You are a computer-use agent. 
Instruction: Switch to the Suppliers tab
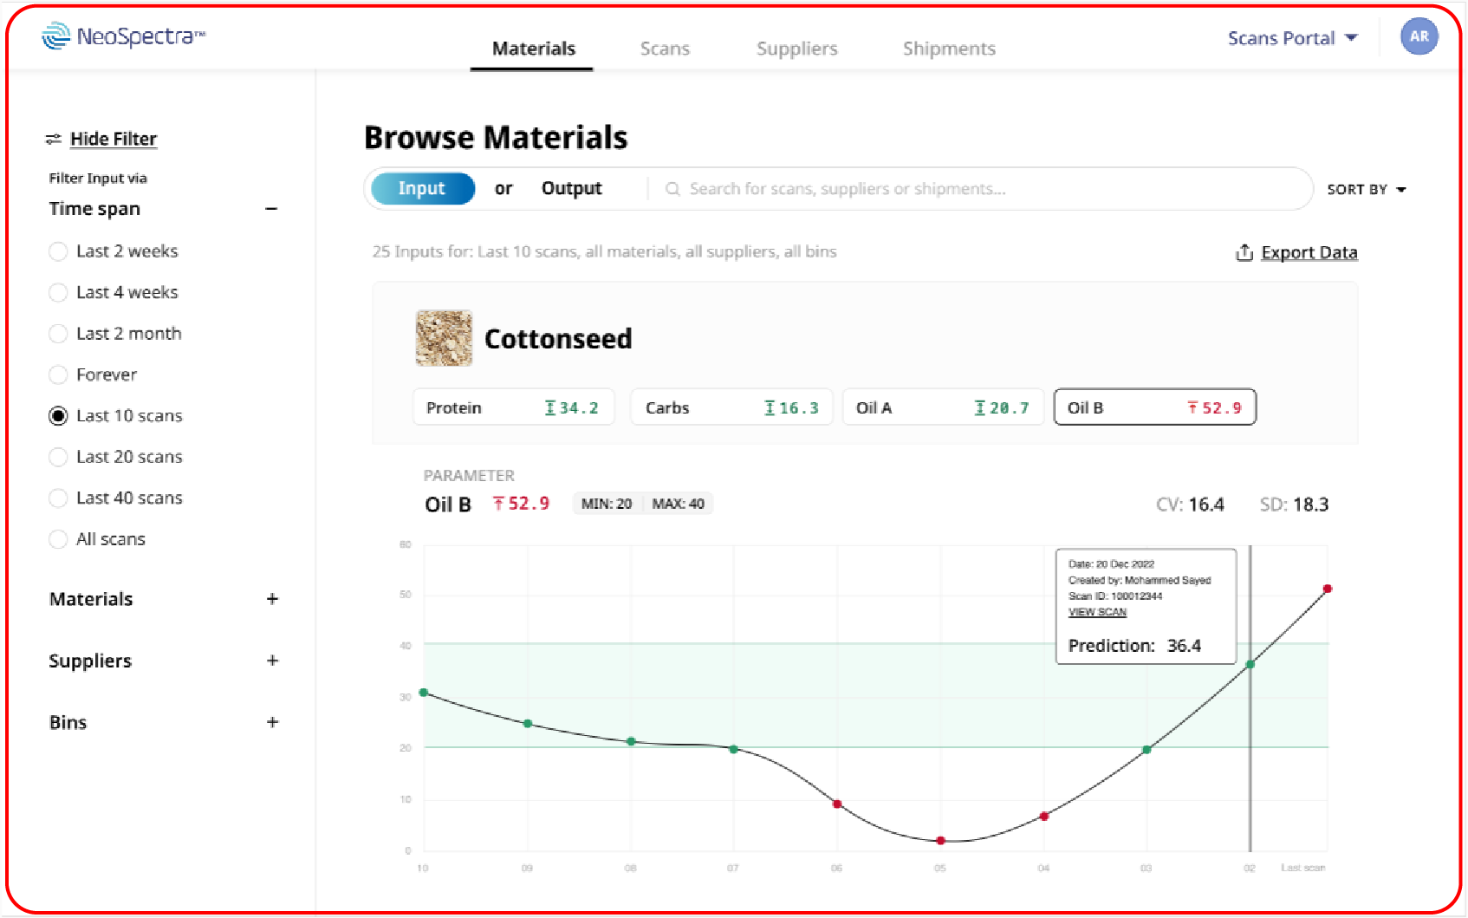coord(796,49)
